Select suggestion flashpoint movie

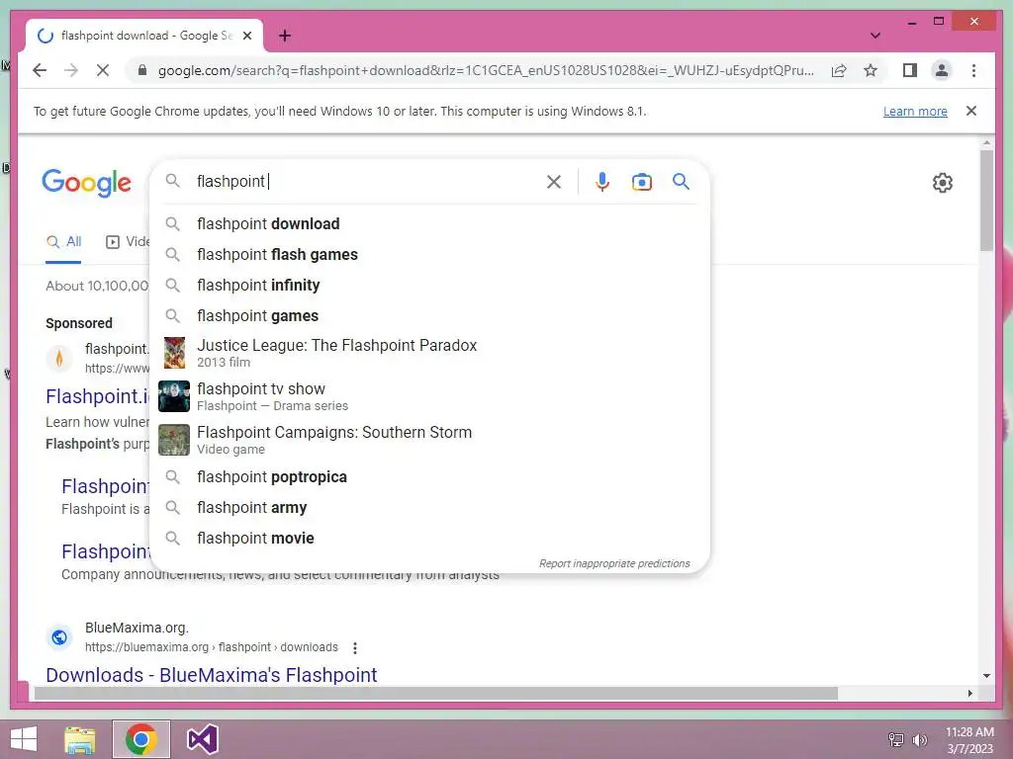click(x=429, y=539)
